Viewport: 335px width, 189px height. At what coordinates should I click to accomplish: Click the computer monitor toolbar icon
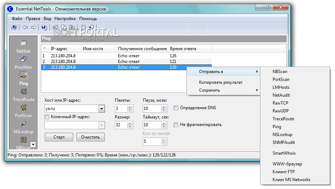(14, 28)
